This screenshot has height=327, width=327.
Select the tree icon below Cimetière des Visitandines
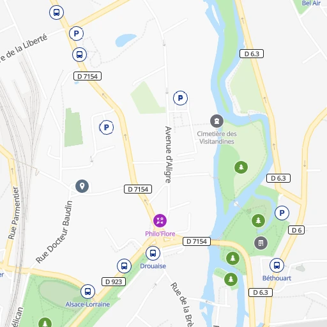(241, 167)
